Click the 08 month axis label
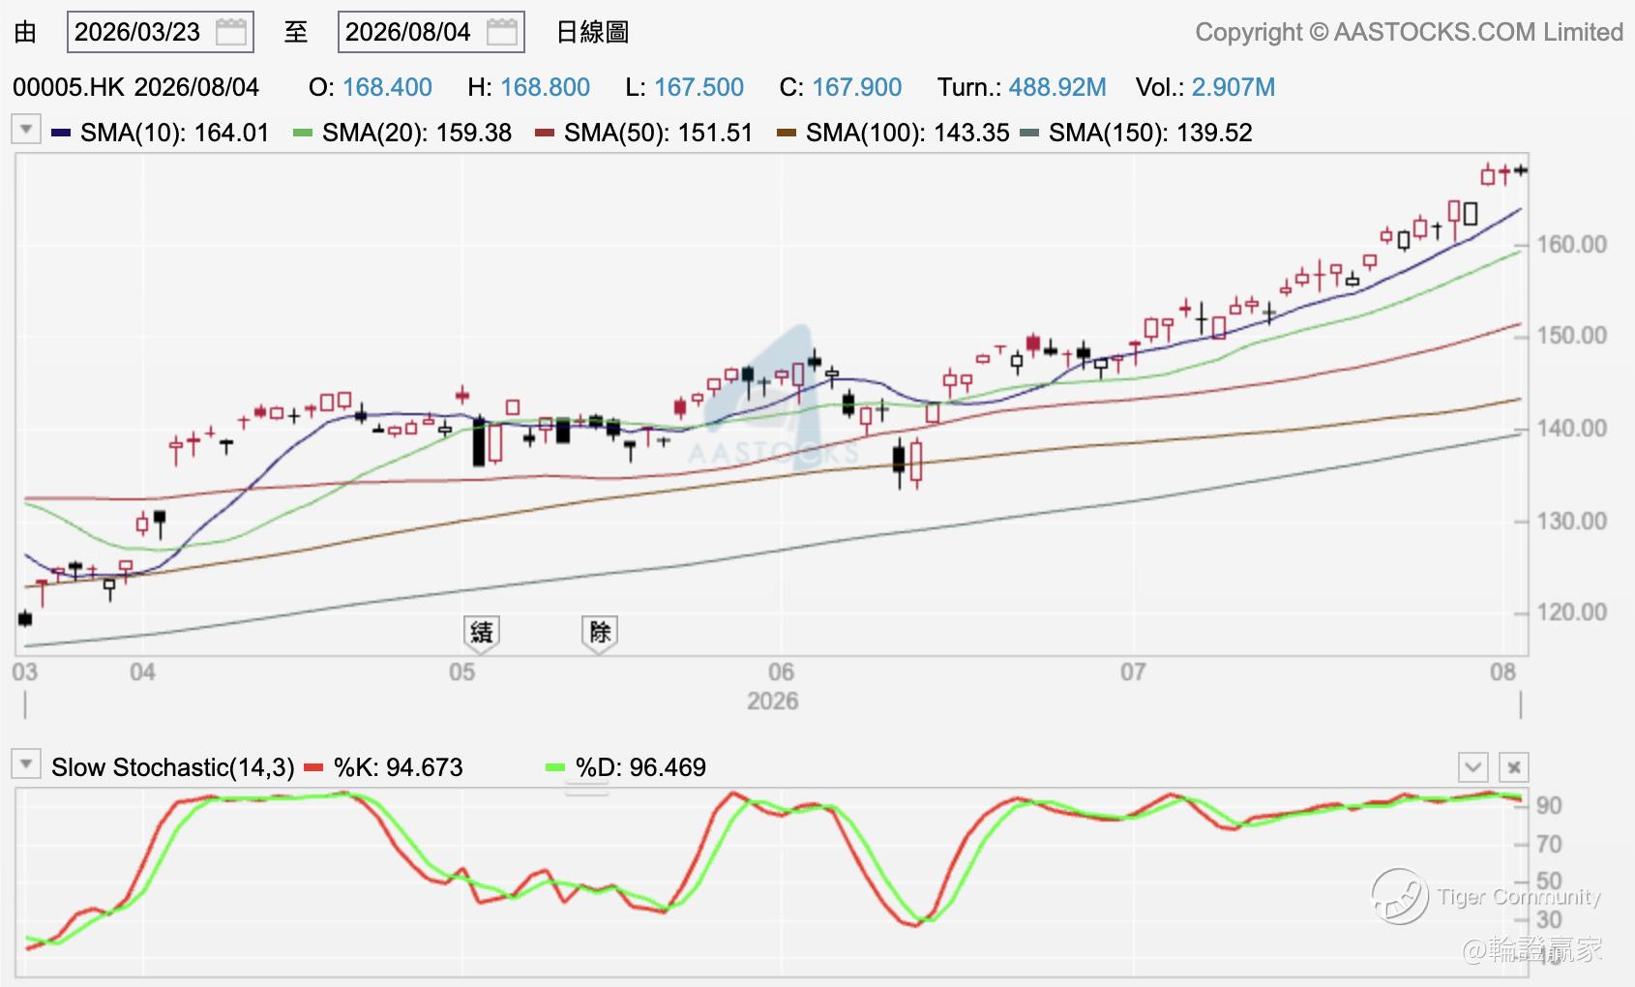 coord(1502,672)
